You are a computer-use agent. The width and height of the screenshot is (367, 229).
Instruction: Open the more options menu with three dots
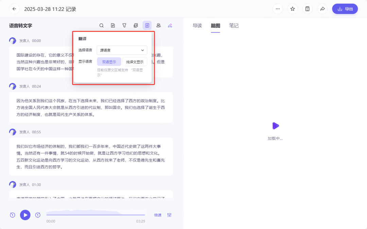pyautogui.click(x=278, y=8)
